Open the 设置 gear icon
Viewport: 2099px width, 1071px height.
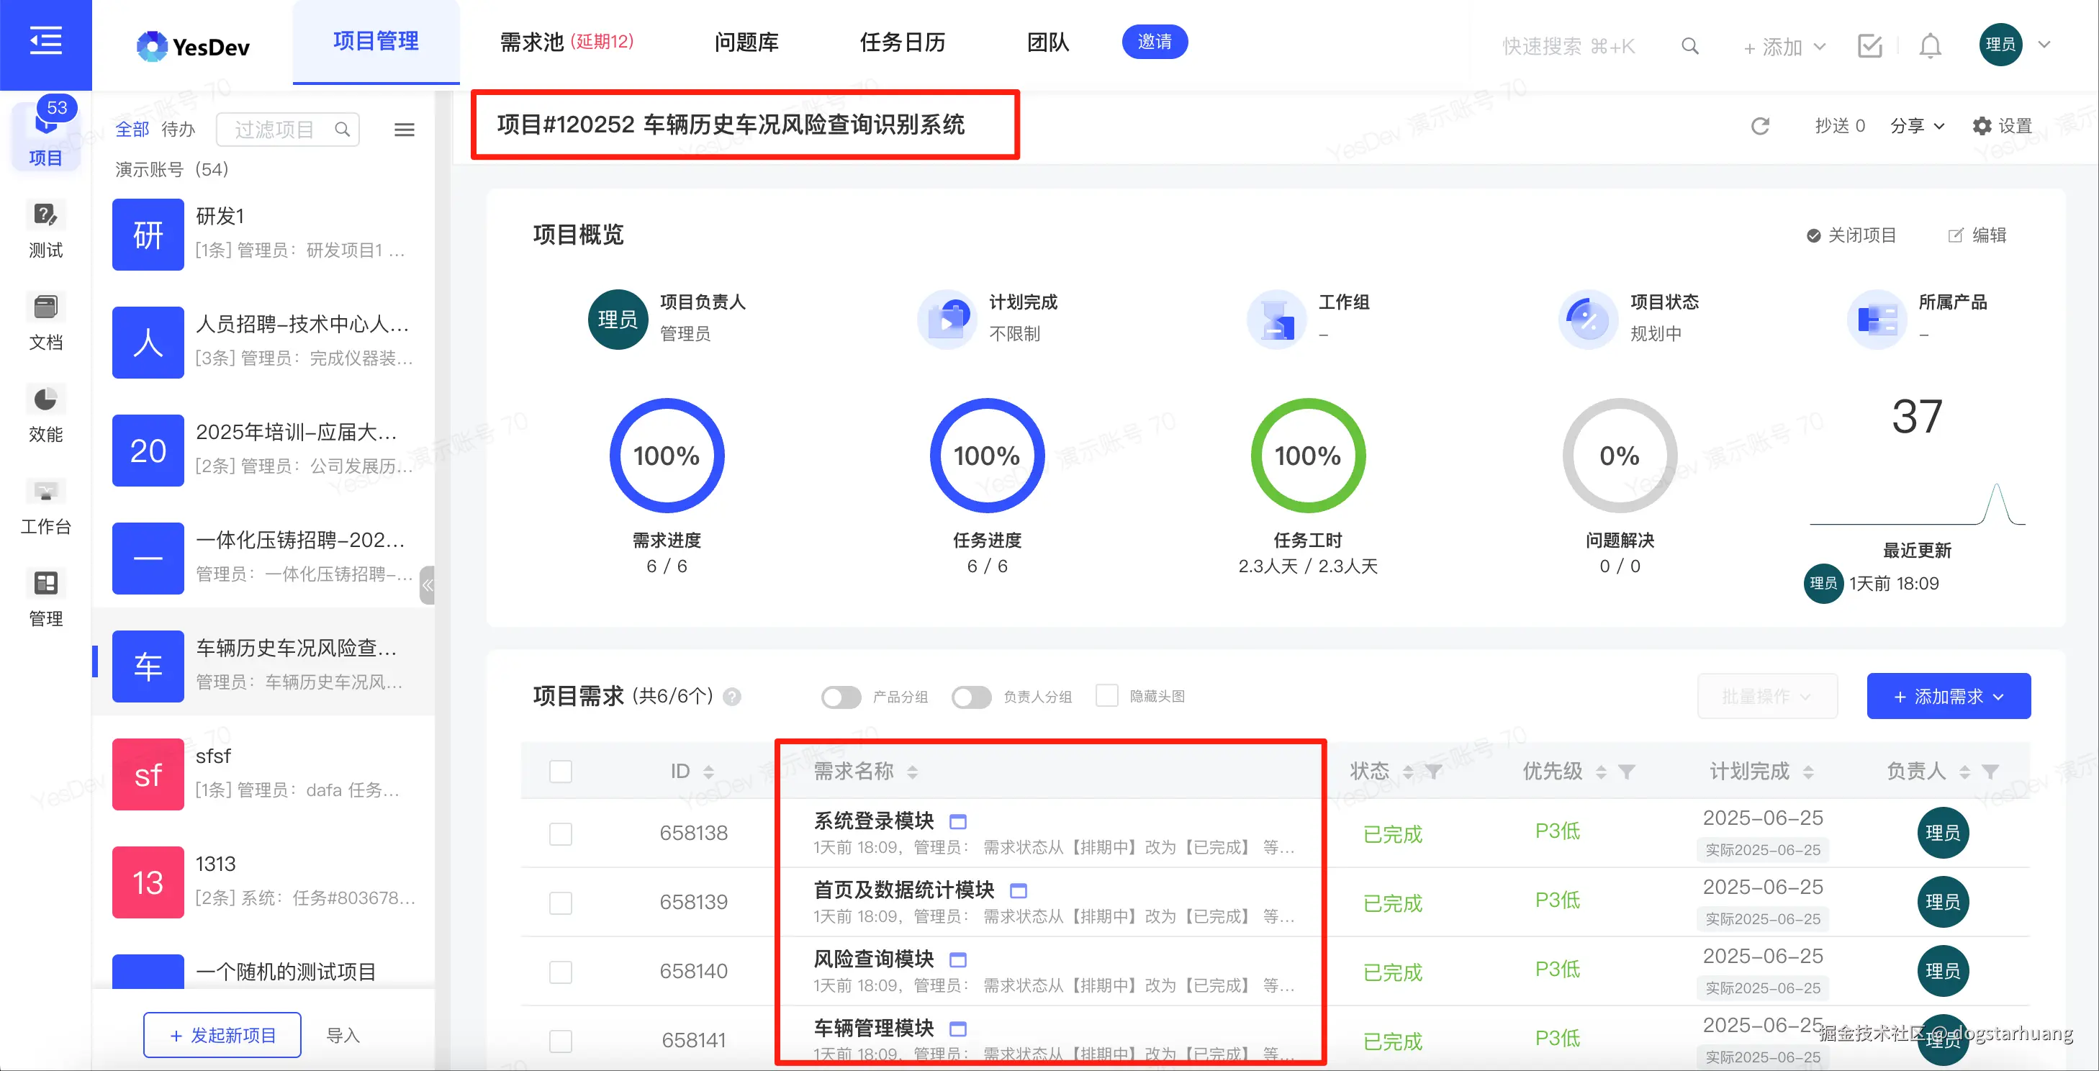coord(1981,126)
